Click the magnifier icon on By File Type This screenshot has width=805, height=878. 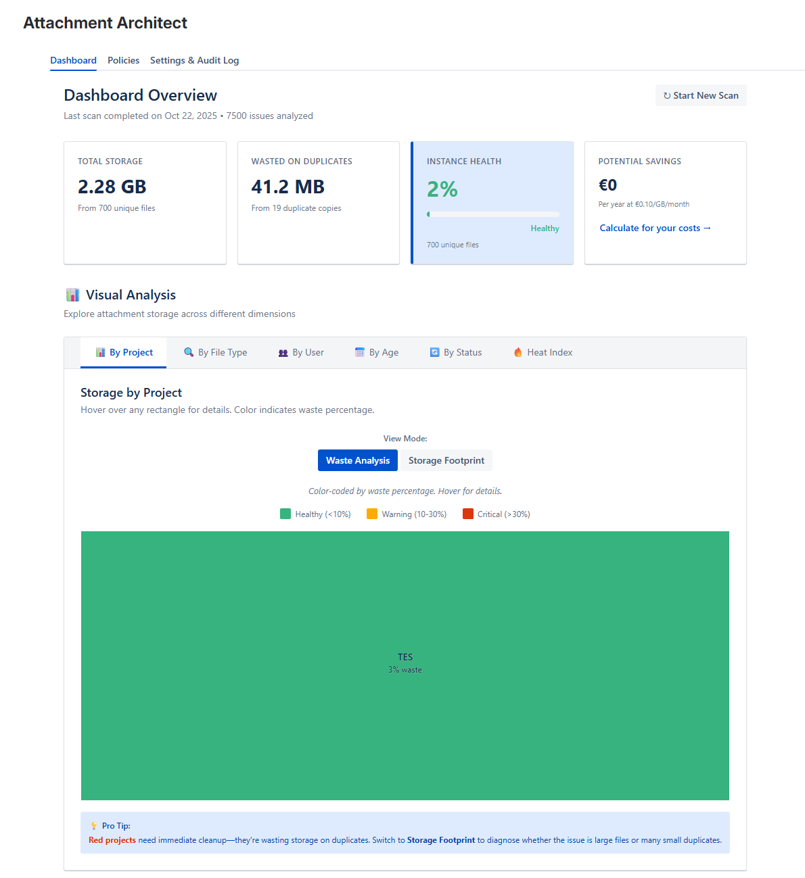188,352
